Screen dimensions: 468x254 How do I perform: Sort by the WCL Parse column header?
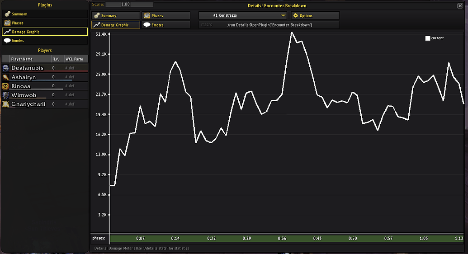(x=74, y=59)
